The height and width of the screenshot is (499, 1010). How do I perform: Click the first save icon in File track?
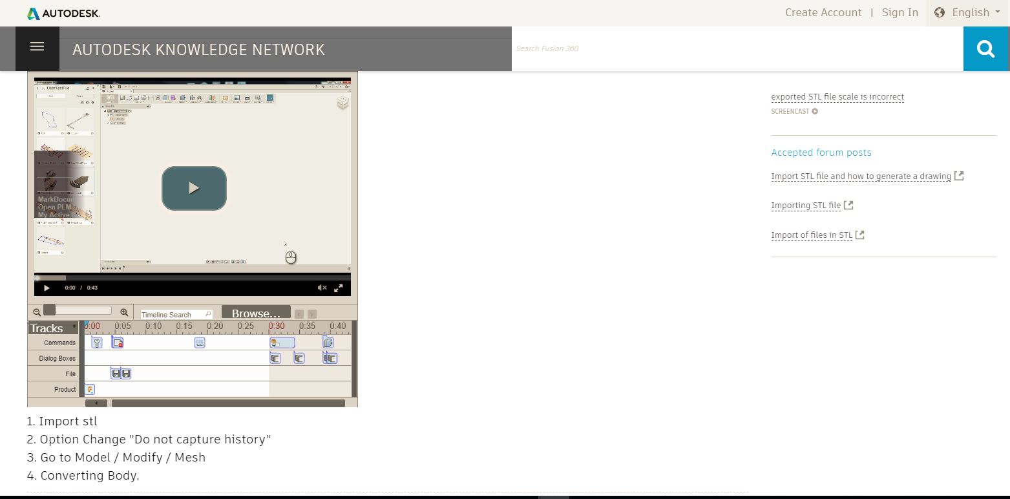tap(116, 374)
